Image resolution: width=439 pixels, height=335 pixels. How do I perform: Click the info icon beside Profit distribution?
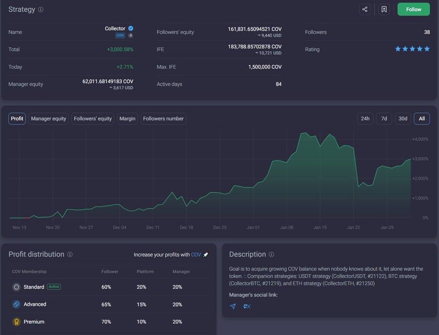click(x=70, y=255)
